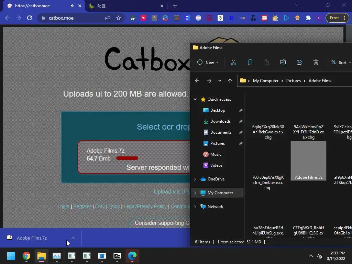This screenshot has width=352, height=264.
Task: Open a new browser tab
Action: coord(175,6)
